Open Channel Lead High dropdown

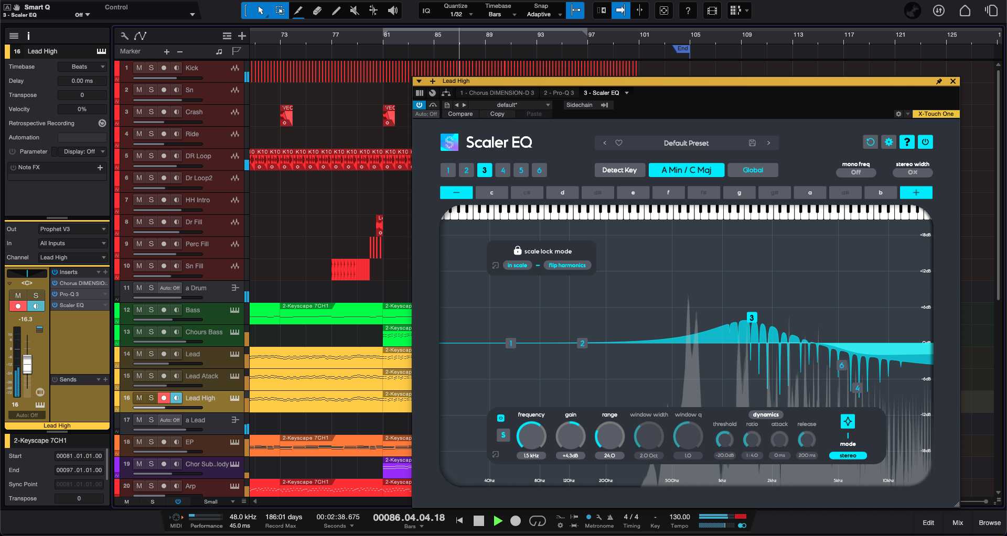point(72,257)
